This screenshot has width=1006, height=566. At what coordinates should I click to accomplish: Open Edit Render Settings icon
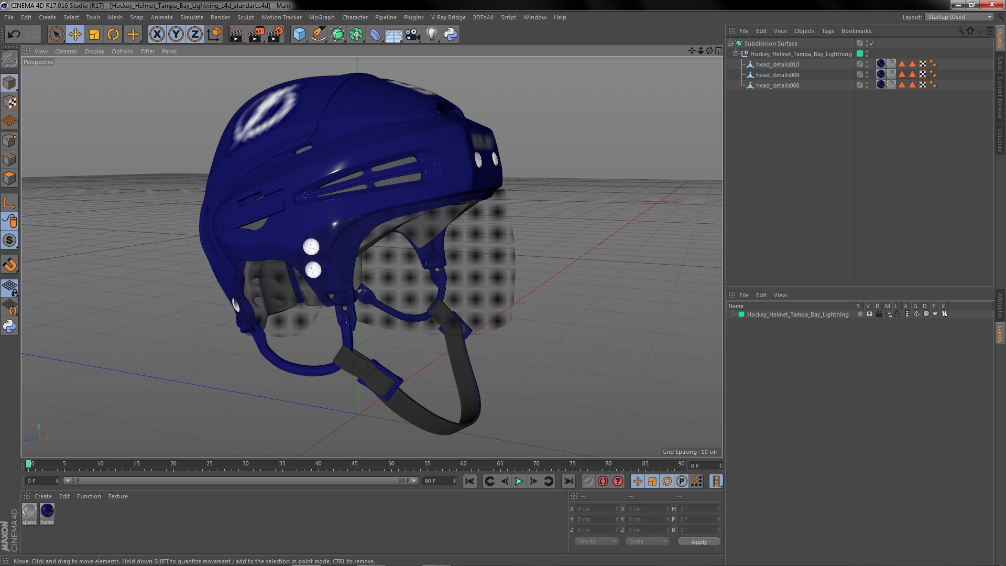(x=275, y=35)
